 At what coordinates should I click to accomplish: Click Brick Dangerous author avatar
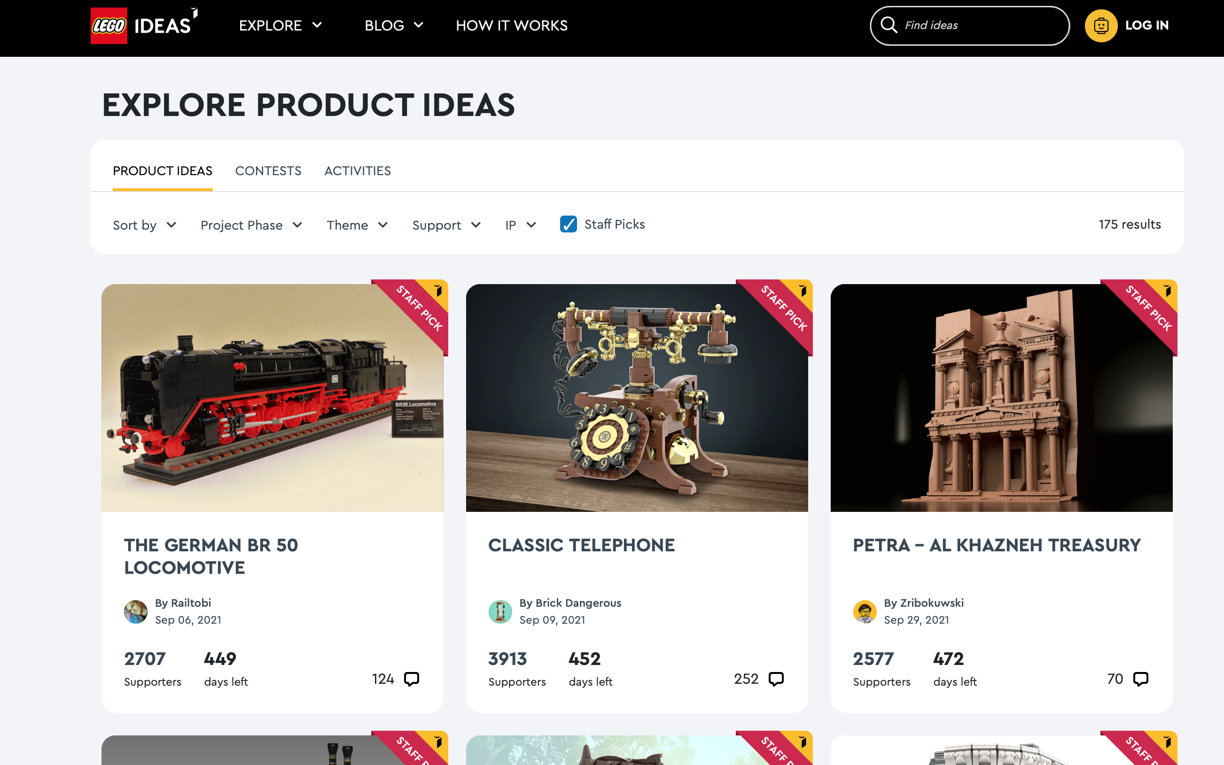click(x=500, y=611)
